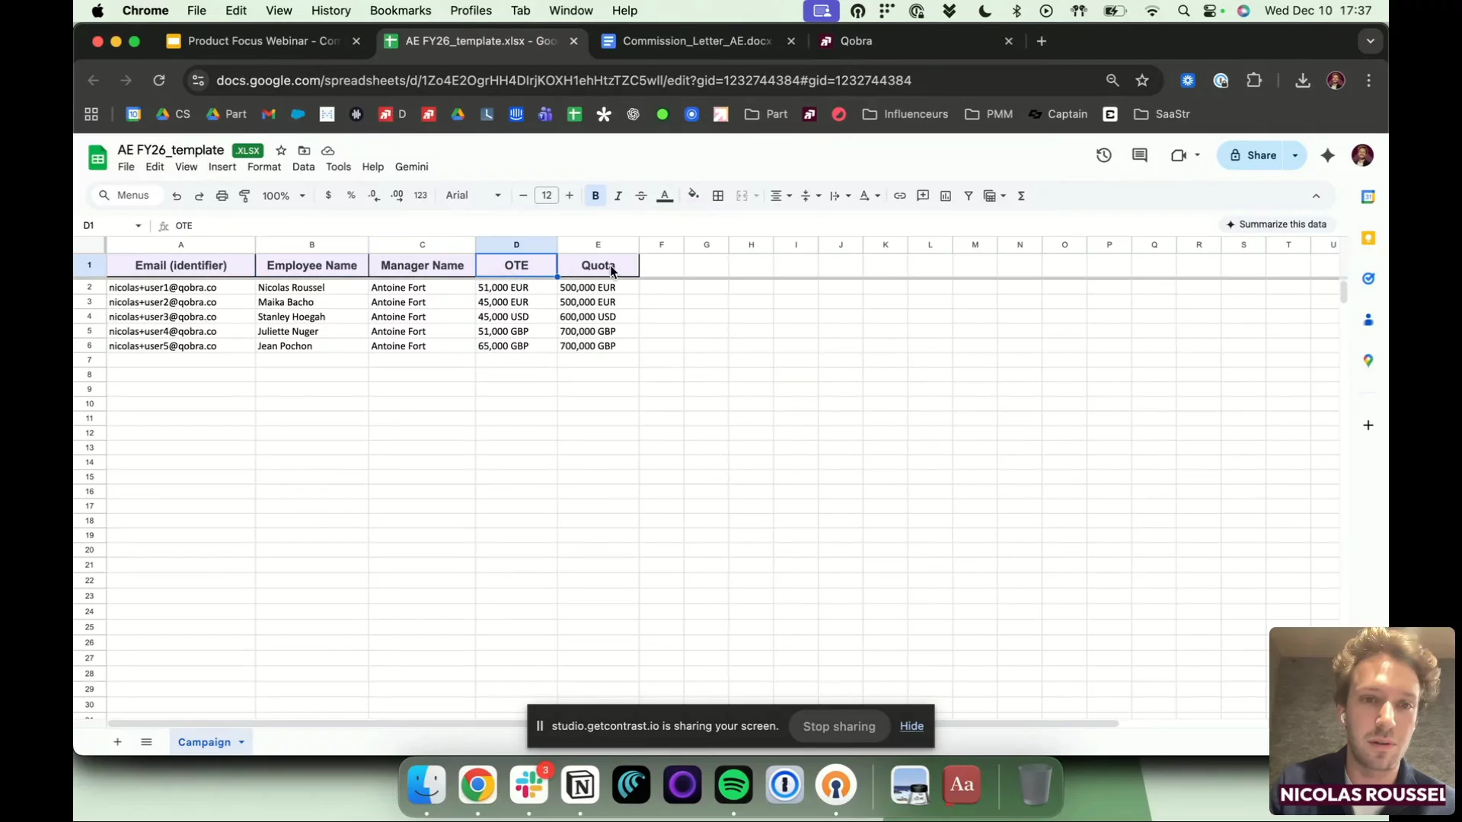
Task: Toggle bold formatting button
Action: click(x=595, y=196)
